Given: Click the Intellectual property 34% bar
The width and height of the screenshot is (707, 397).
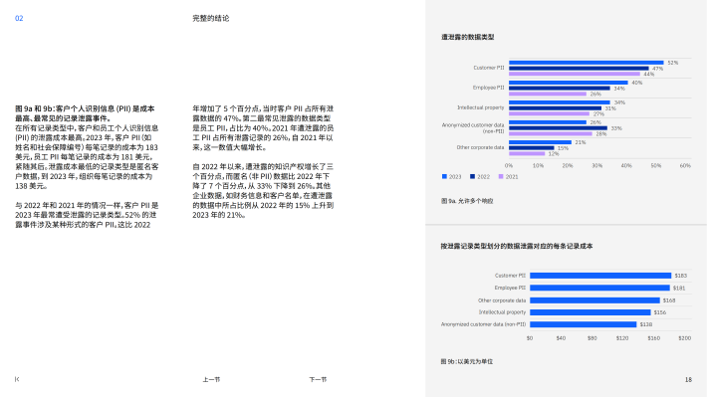Looking at the screenshot, I should click(x=560, y=102).
